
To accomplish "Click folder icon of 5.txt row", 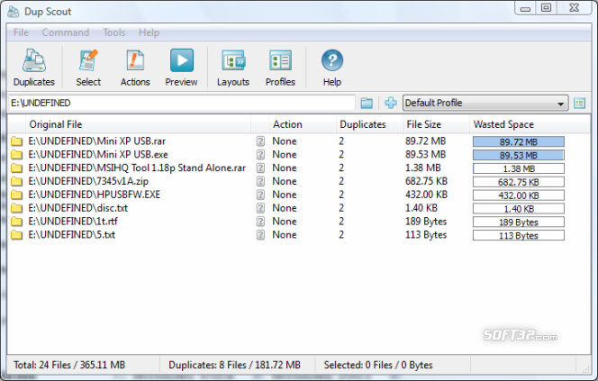I will tap(16, 235).
